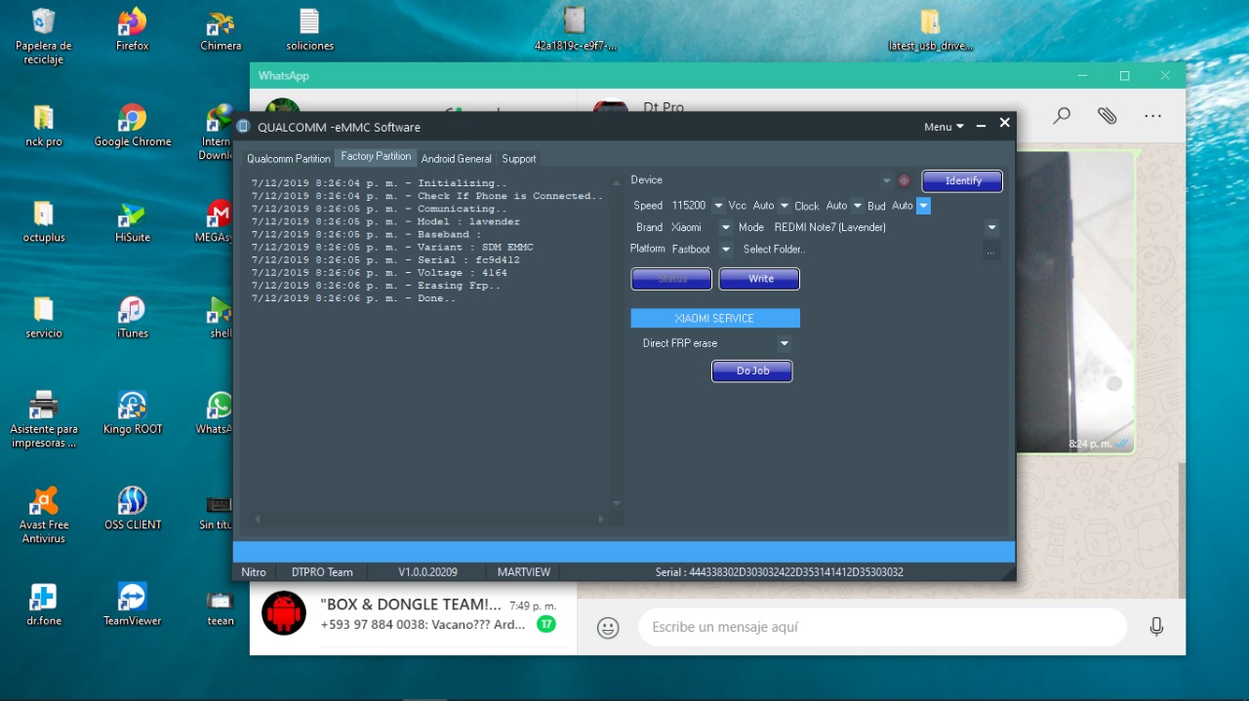This screenshot has height=701, width=1249.
Task: Click the Status button
Action: (x=671, y=279)
